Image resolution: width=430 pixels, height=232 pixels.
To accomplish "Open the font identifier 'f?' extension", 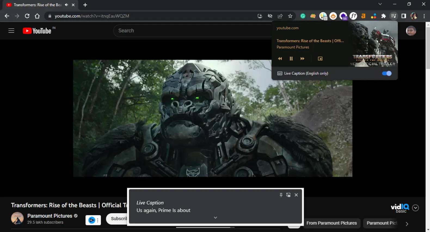I will point(353,16).
